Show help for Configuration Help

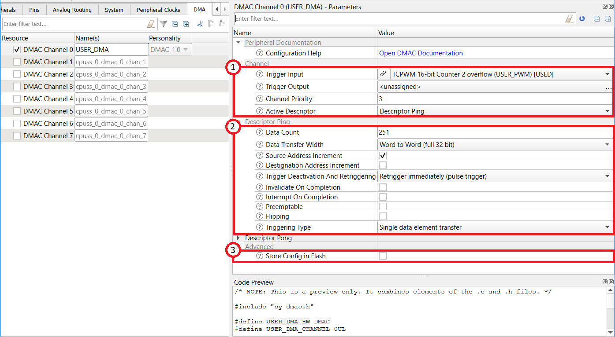coord(260,53)
